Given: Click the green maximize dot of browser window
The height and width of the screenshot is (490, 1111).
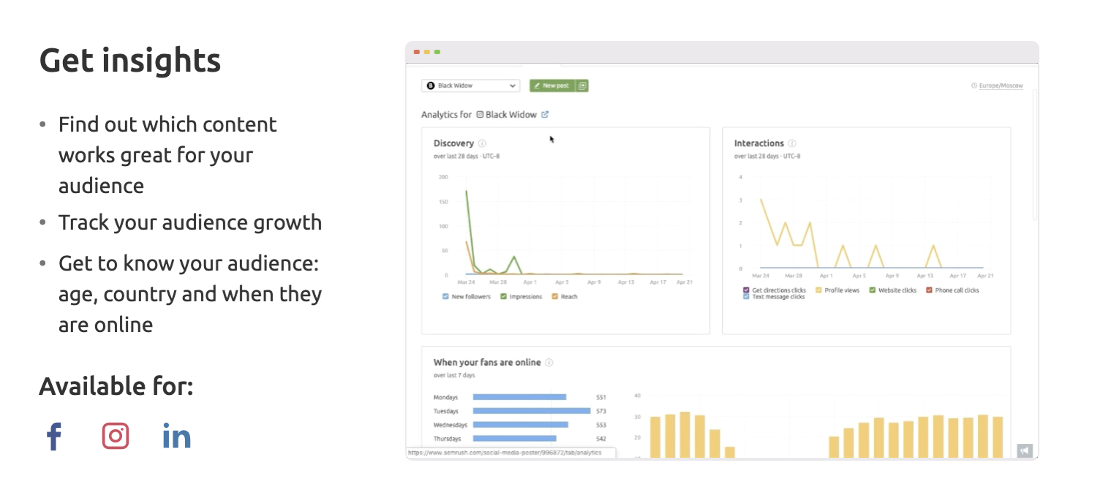Looking at the screenshot, I should pos(437,52).
